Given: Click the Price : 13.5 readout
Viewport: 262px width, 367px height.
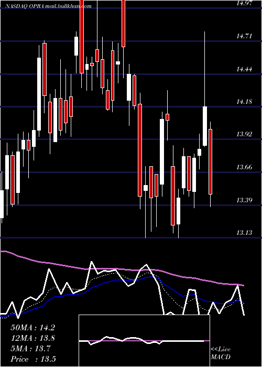Looking at the screenshot, I should [x=33, y=359].
